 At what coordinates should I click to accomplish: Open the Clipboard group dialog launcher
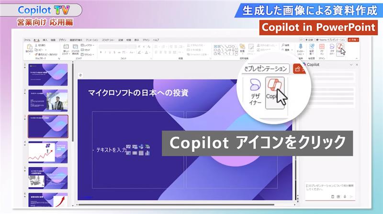pos(59,58)
